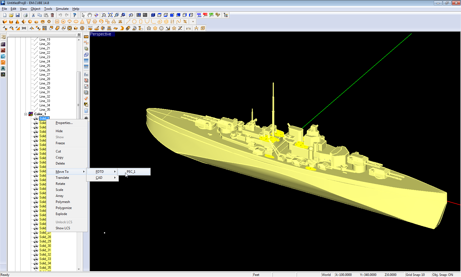This screenshot has width=461, height=277.
Task: Click the orange box solid primitive icon
Action: (5, 22)
